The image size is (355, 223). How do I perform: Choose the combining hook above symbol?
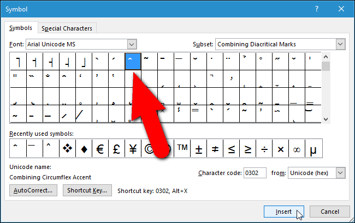pos(248,62)
